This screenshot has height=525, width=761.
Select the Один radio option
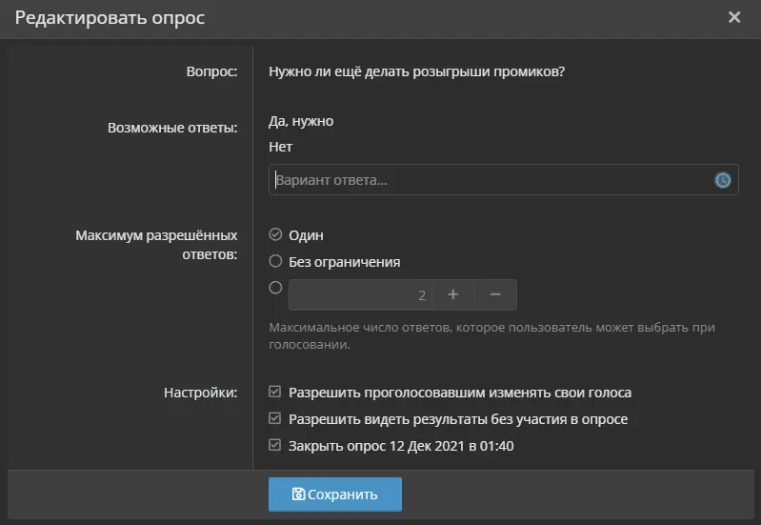pyautogui.click(x=275, y=234)
